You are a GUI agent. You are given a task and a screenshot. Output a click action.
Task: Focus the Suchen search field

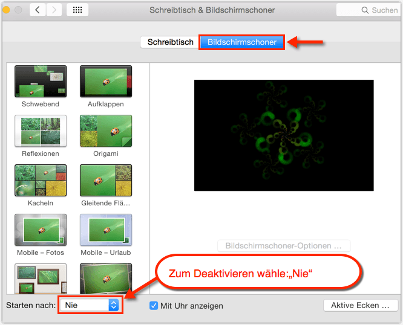(369, 10)
